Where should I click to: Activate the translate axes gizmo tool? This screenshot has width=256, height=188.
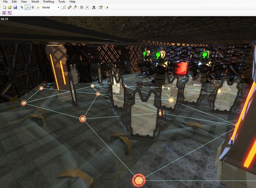point(27,7)
